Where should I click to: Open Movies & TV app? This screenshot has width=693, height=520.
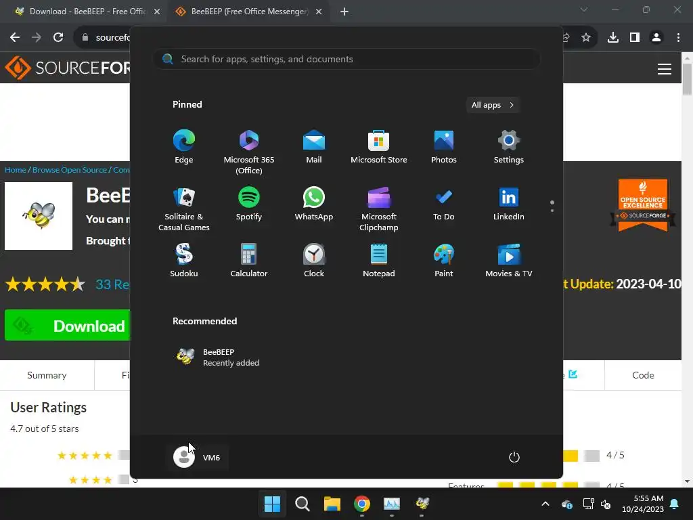pyautogui.click(x=509, y=261)
